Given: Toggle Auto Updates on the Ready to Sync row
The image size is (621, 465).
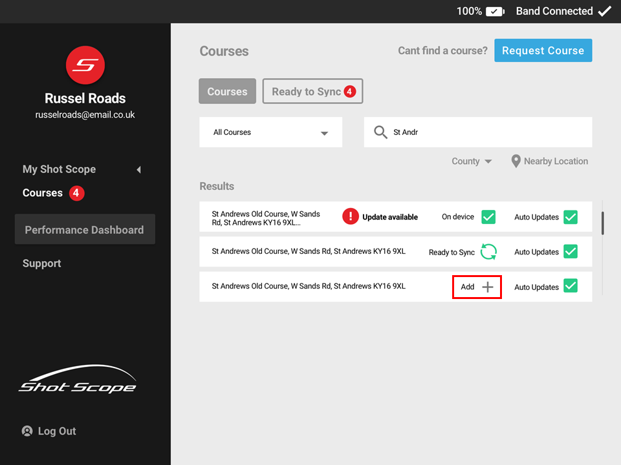Looking at the screenshot, I should point(571,251).
